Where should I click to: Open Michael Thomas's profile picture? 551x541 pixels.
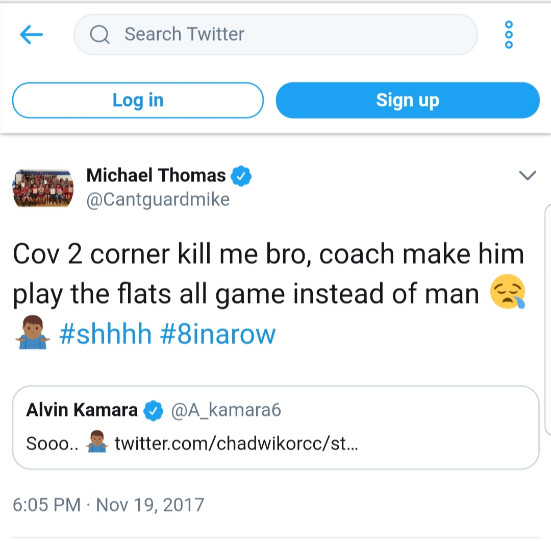pyautogui.click(x=43, y=187)
